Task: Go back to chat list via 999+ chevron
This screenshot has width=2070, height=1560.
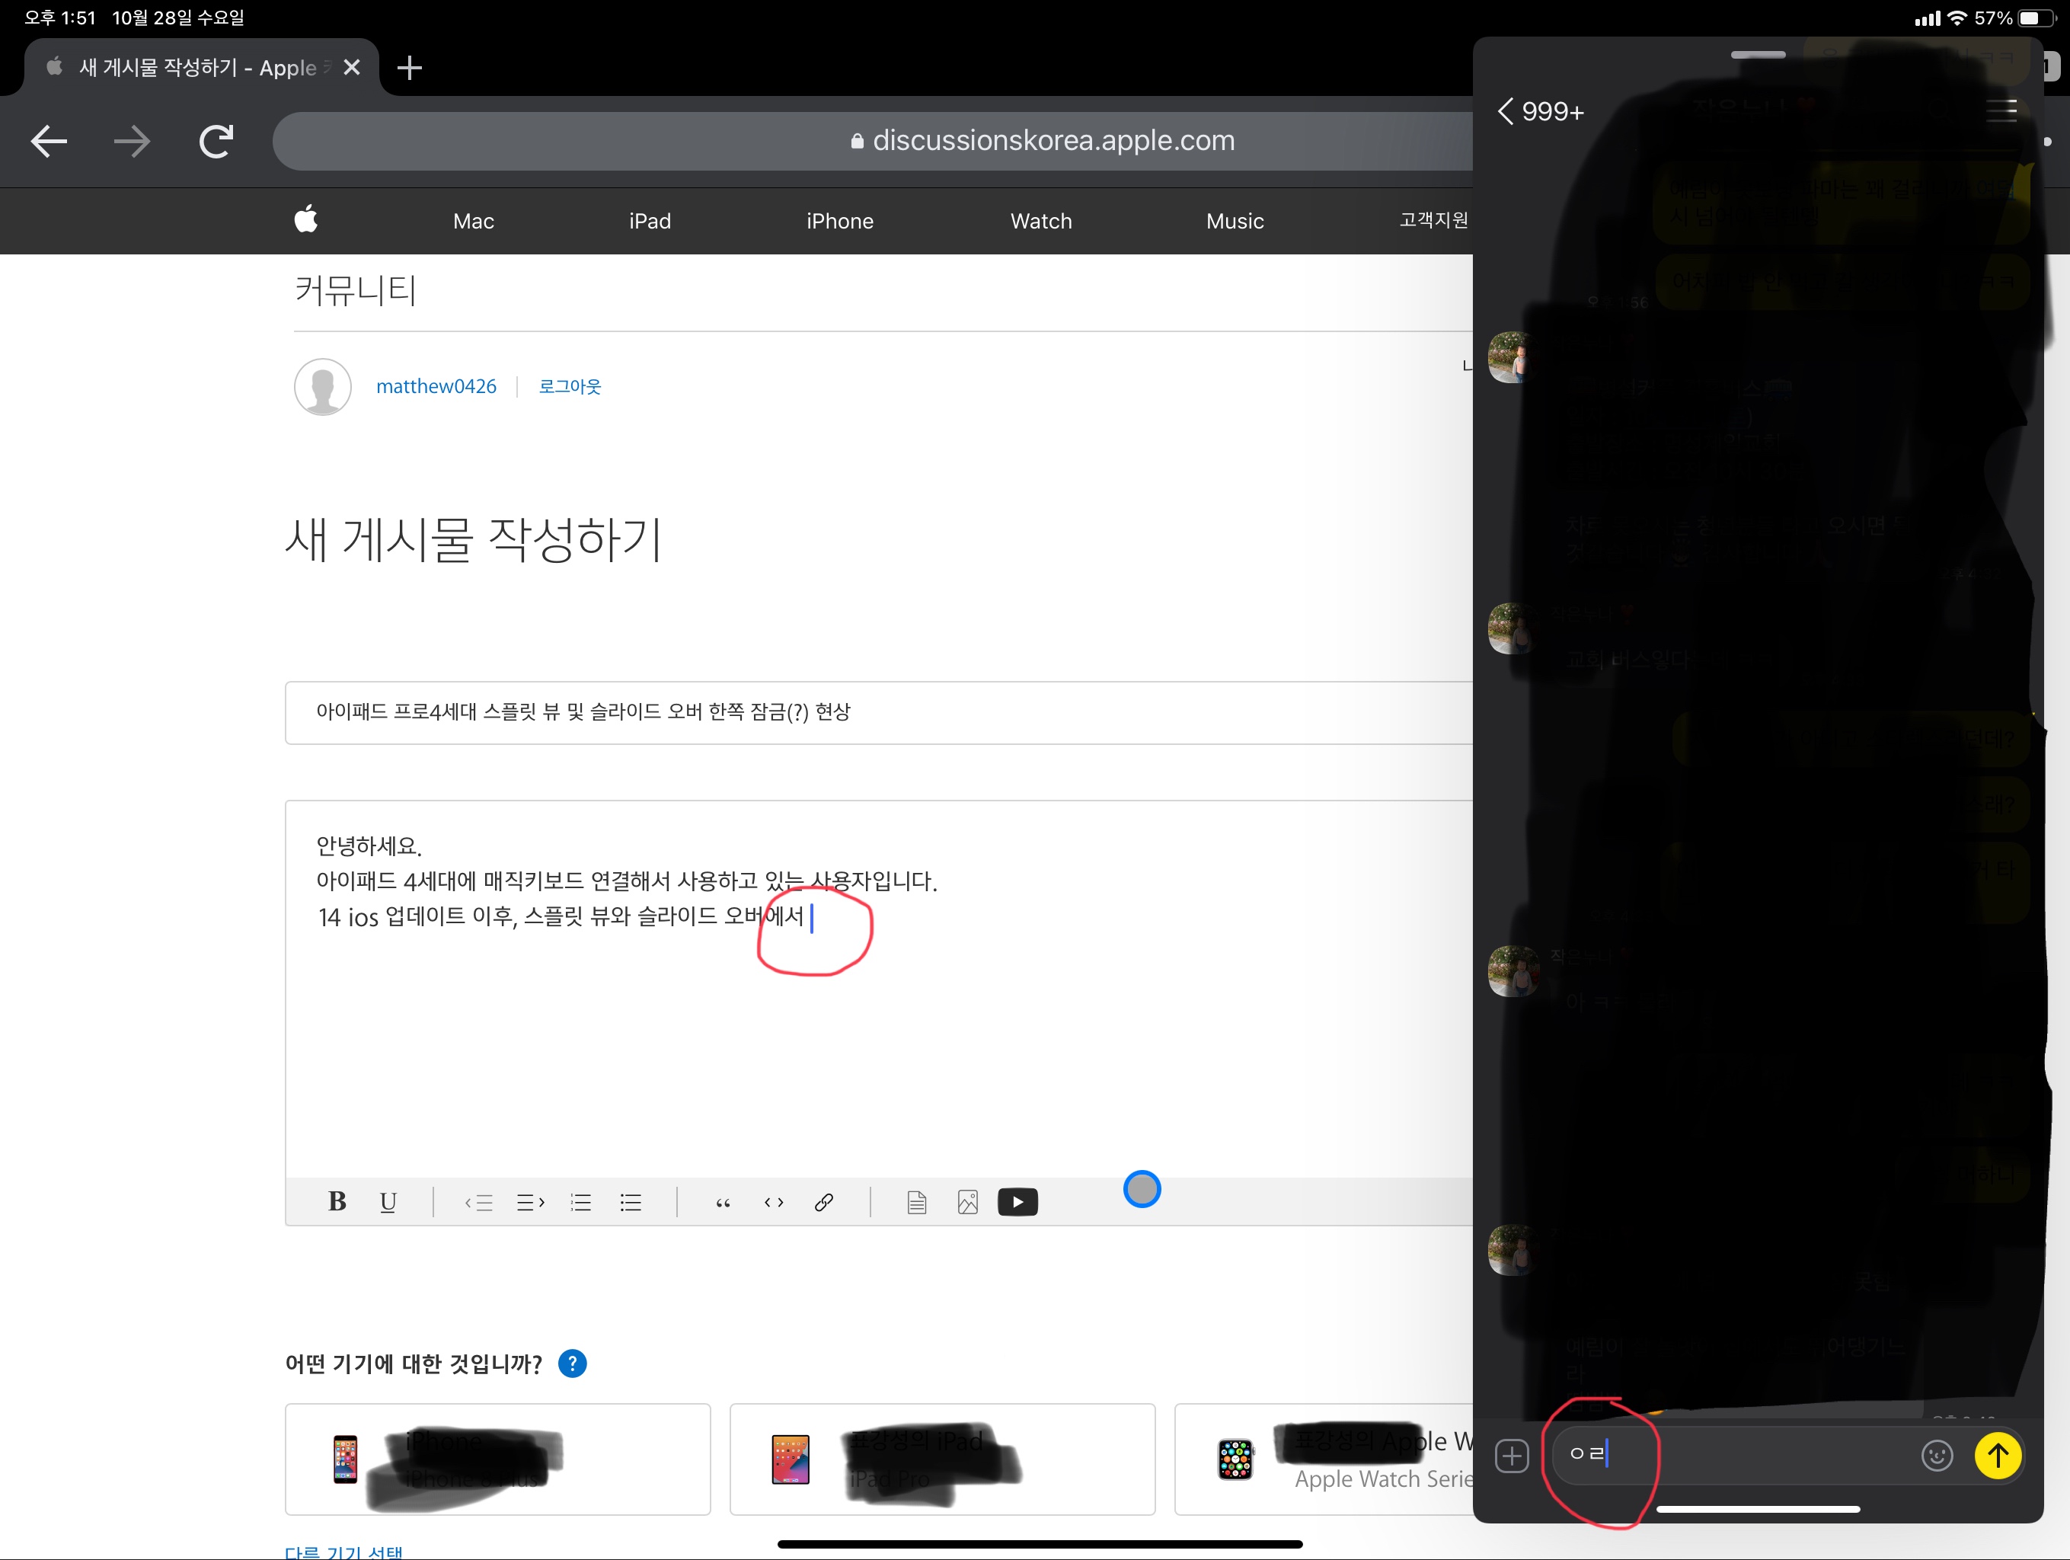Action: tap(1539, 111)
